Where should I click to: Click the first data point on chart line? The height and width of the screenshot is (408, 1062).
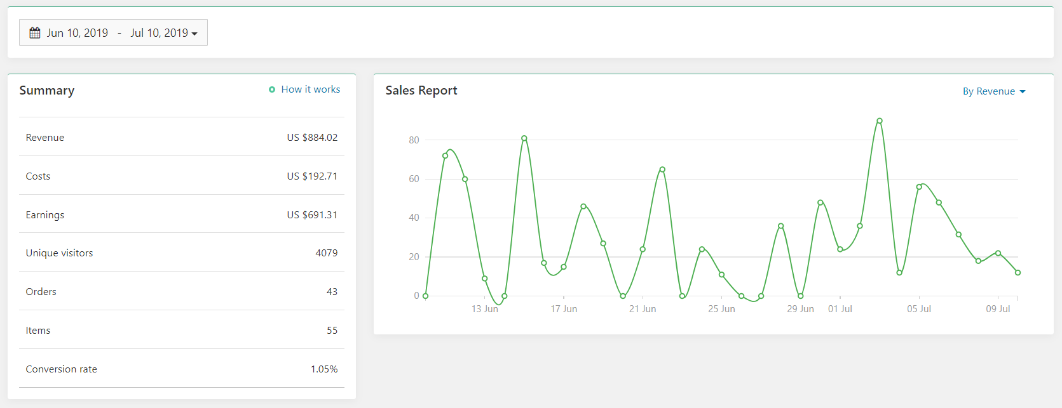[425, 296]
